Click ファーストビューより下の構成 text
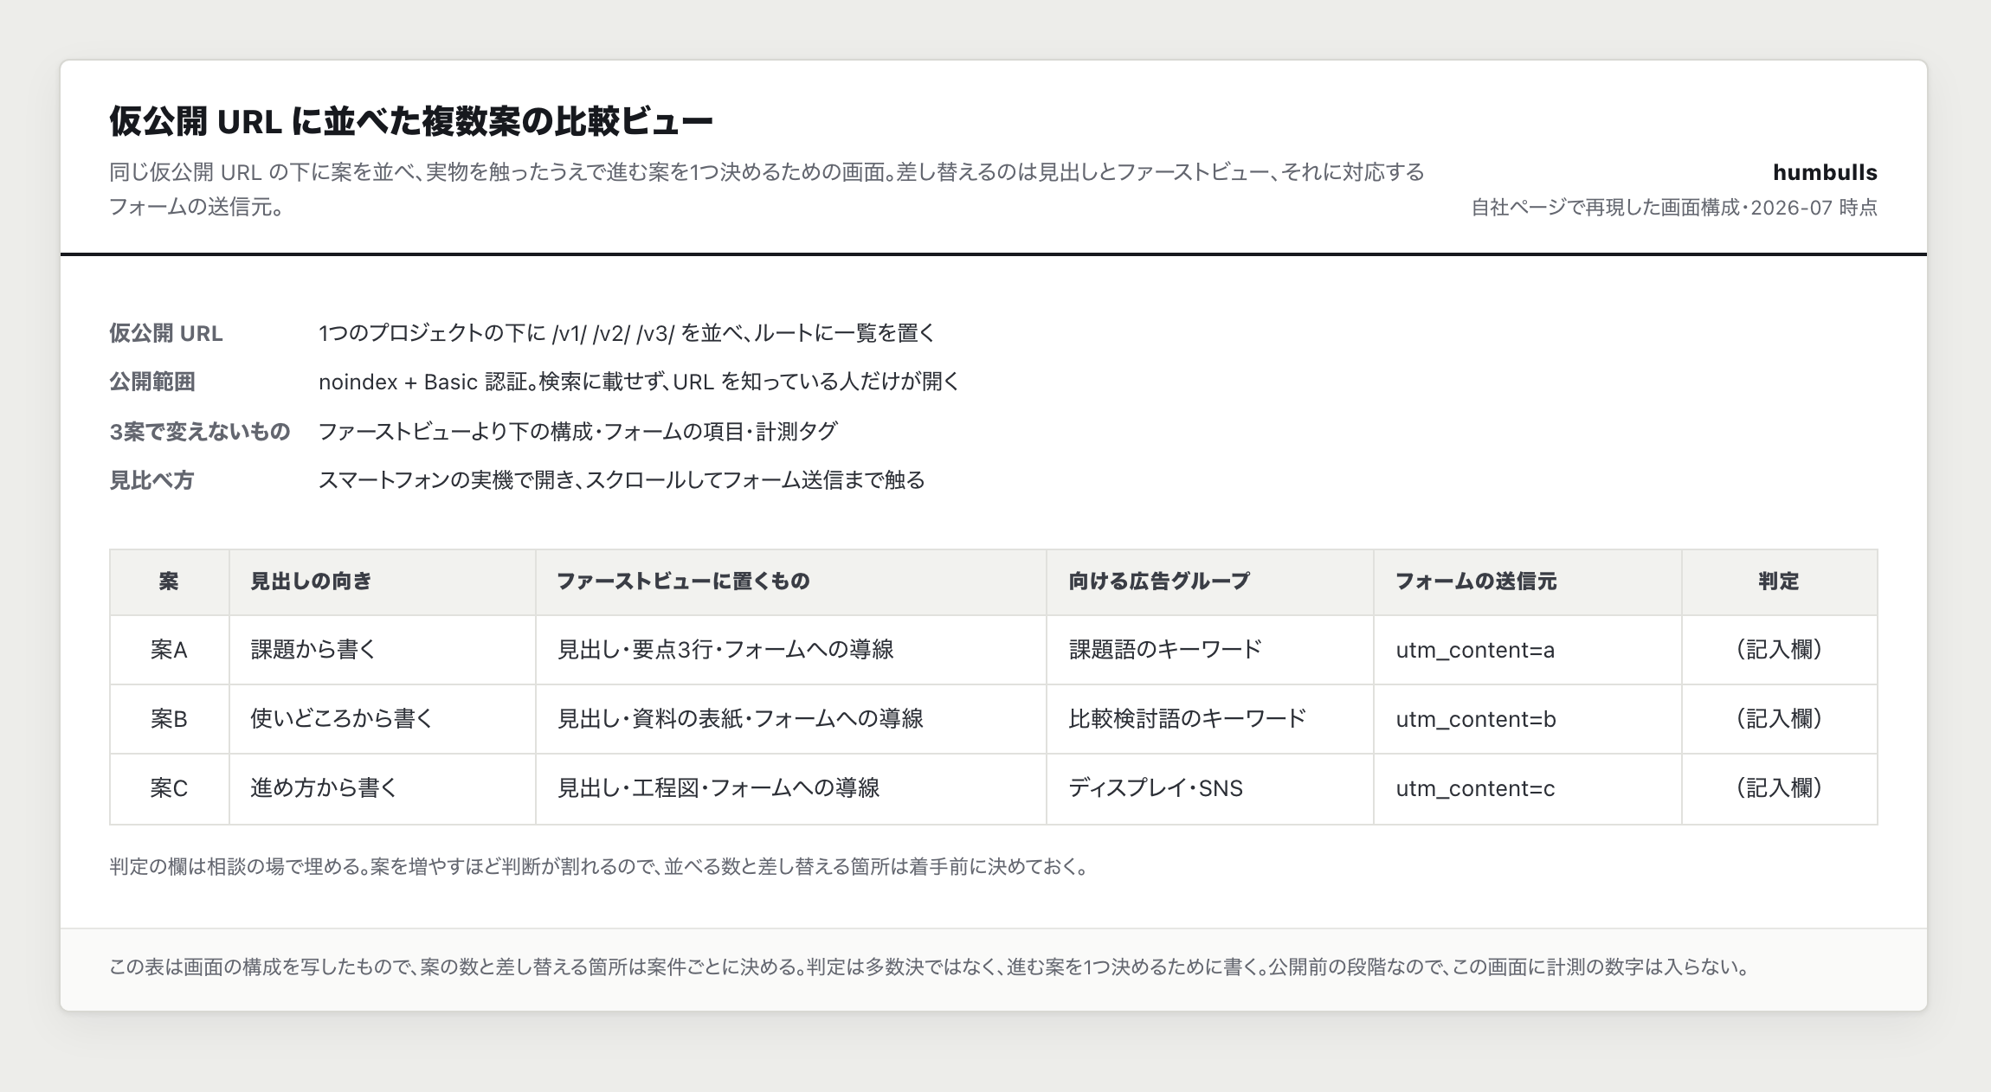The image size is (1991, 1092). coord(577,431)
